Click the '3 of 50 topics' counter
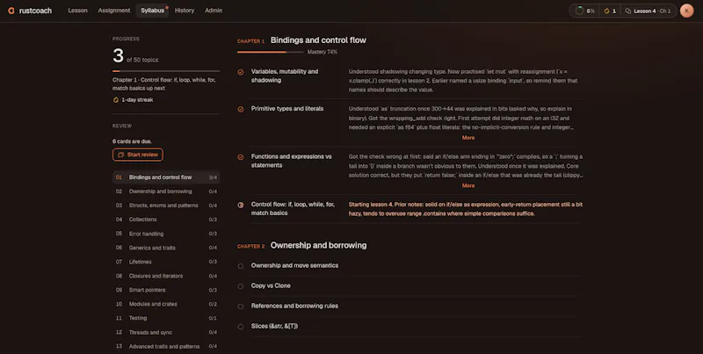The image size is (703, 354). pyautogui.click(x=135, y=56)
